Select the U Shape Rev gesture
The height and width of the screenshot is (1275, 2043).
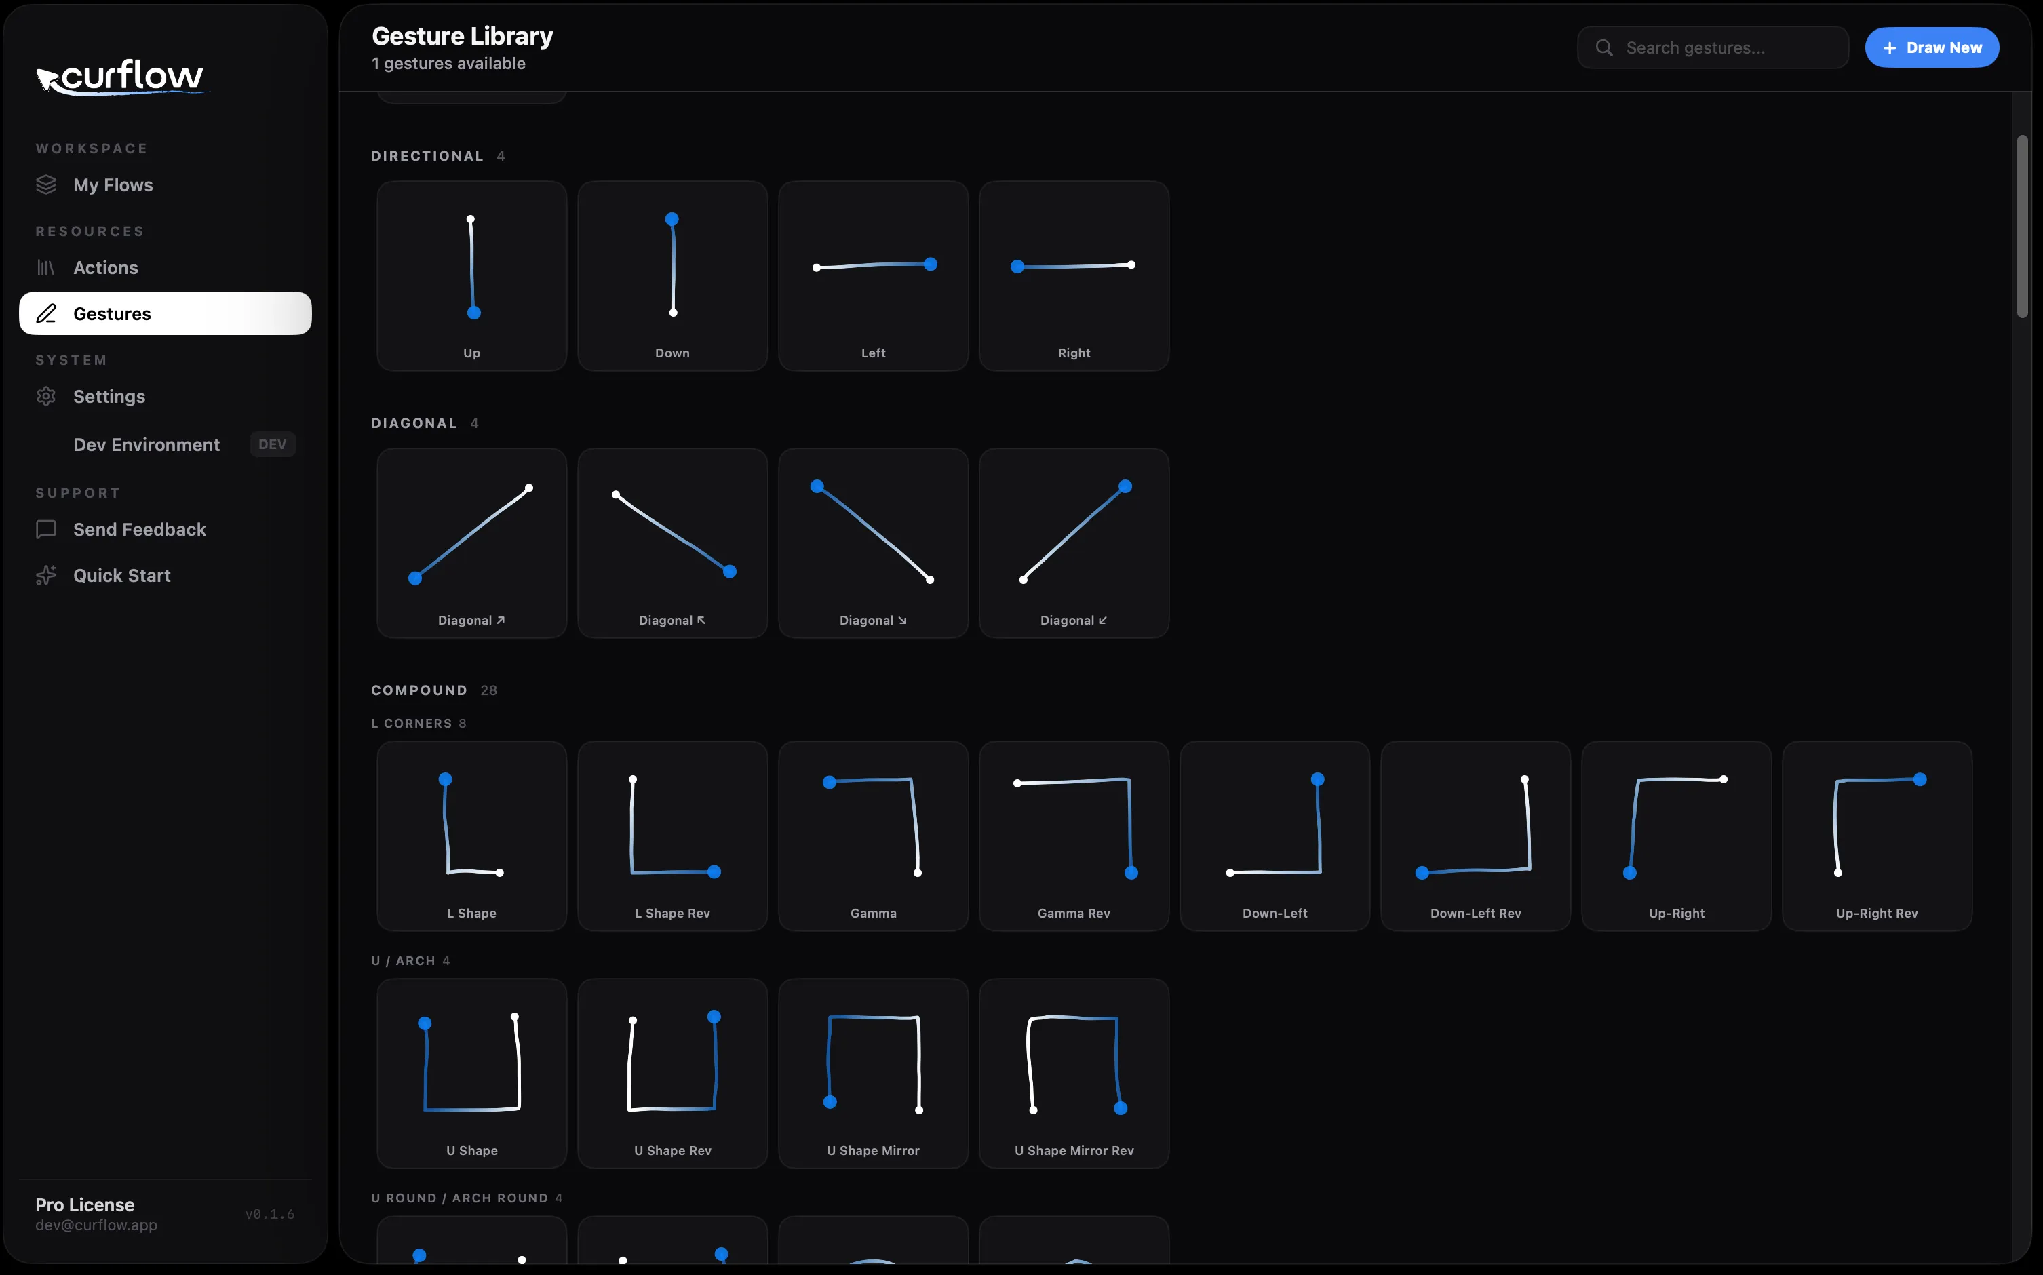click(672, 1074)
